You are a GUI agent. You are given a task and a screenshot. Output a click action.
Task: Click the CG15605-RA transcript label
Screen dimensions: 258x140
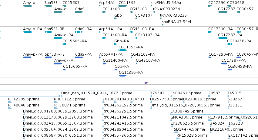(x=75, y=41)
